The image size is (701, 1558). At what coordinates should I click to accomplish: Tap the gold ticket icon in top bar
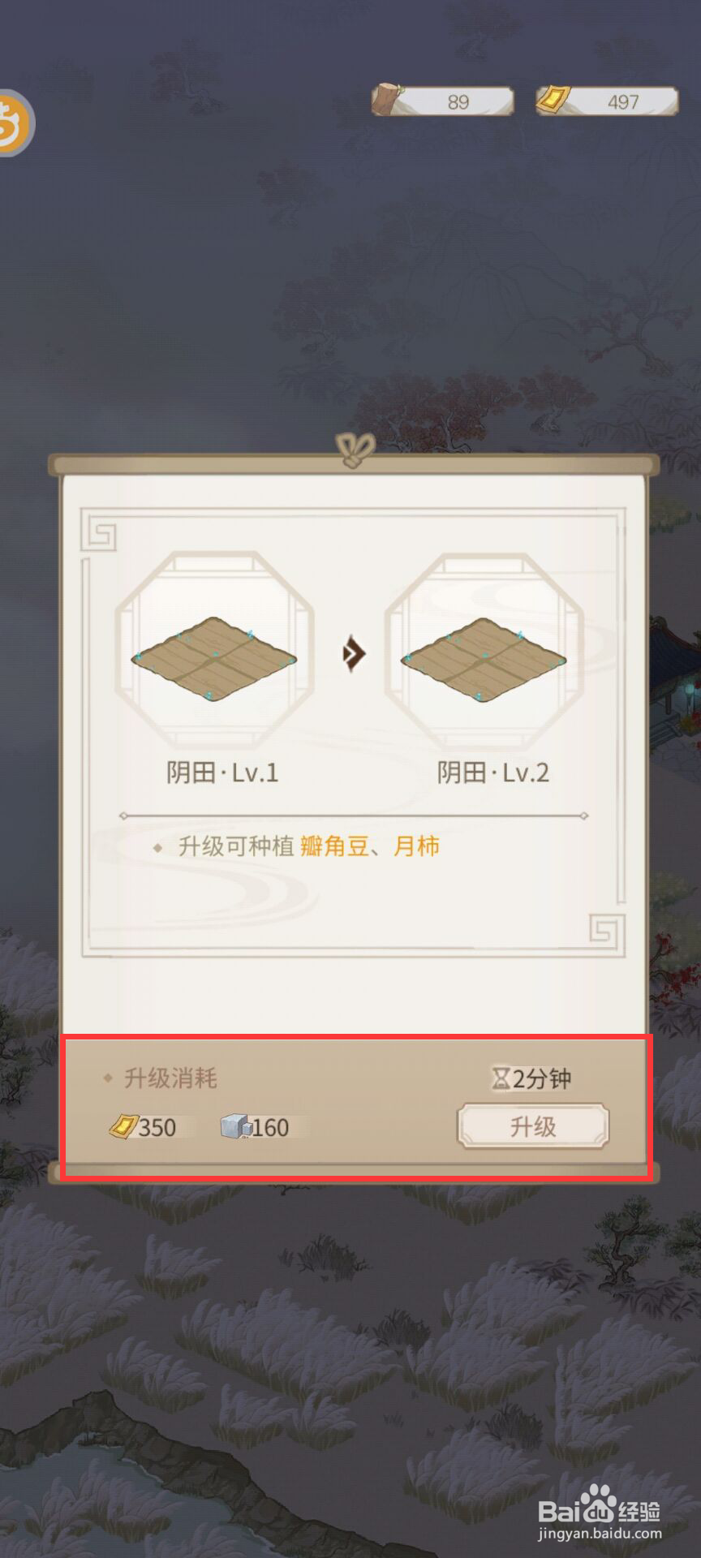[553, 100]
